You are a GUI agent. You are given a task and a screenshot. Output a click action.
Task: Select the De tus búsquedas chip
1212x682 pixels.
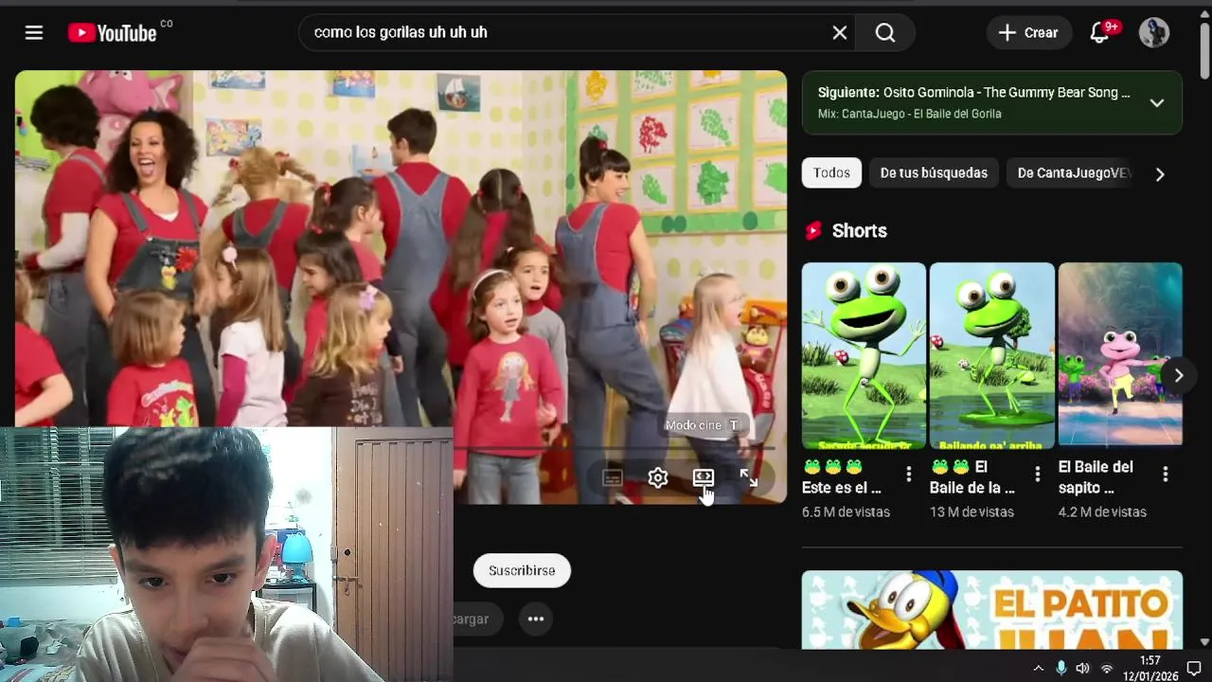934,173
